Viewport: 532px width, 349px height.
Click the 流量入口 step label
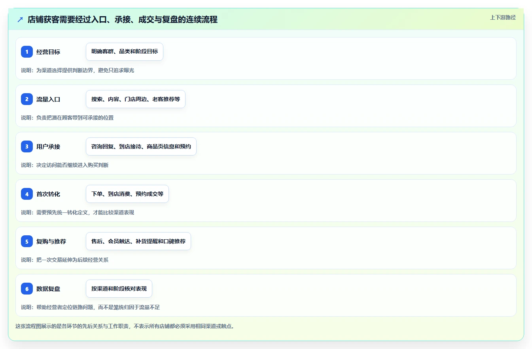pyautogui.click(x=48, y=99)
